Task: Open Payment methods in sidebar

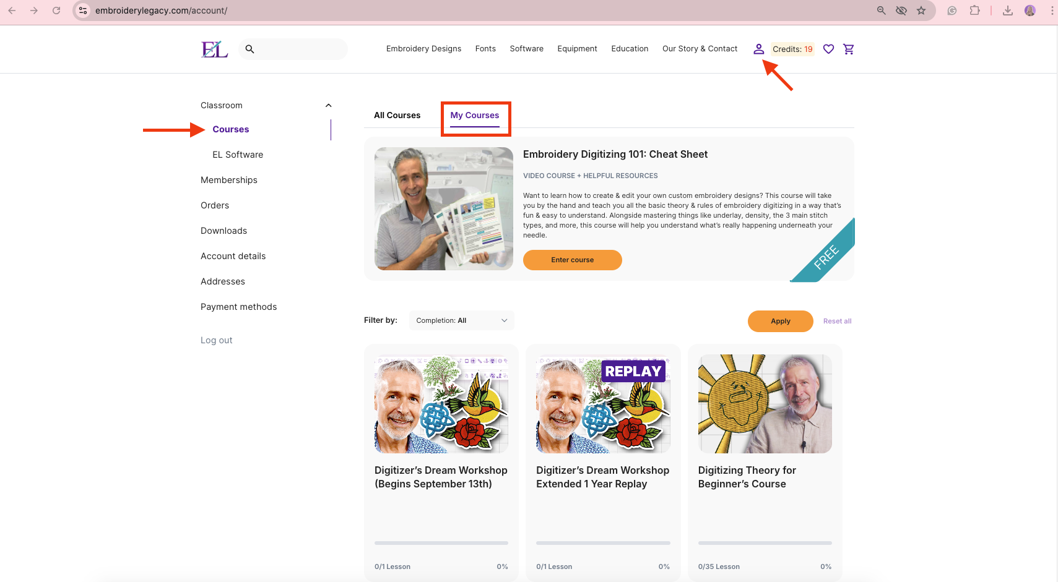Action: coord(238,307)
